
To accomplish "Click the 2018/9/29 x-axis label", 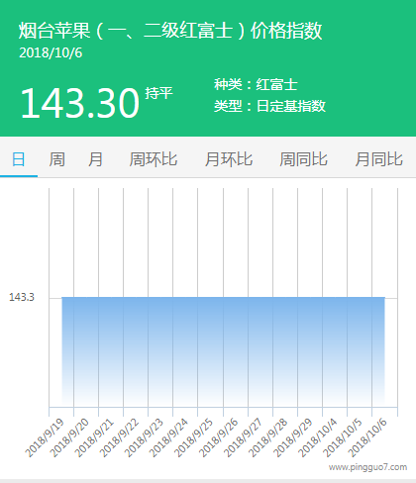I will pos(292,438).
